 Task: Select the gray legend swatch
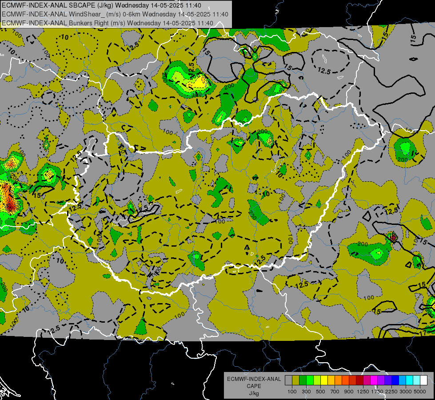click(x=288, y=380)
